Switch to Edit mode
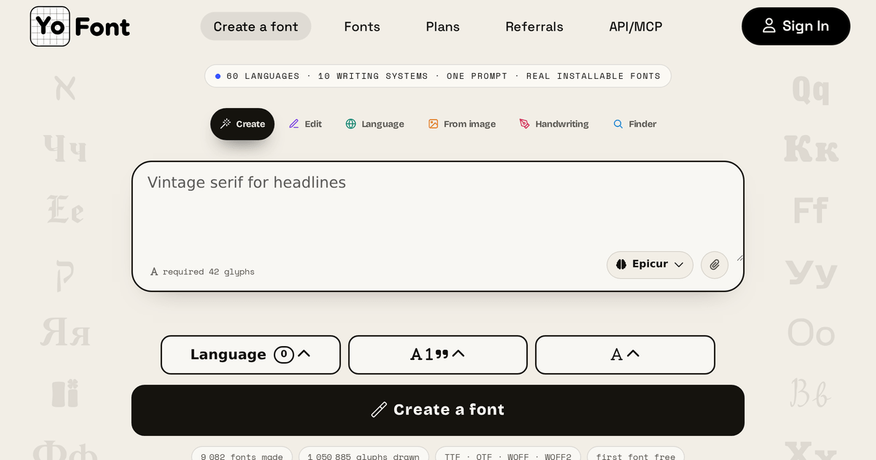Image resolution: width=876 pixels, height=460 pixels. click(305, 124)
